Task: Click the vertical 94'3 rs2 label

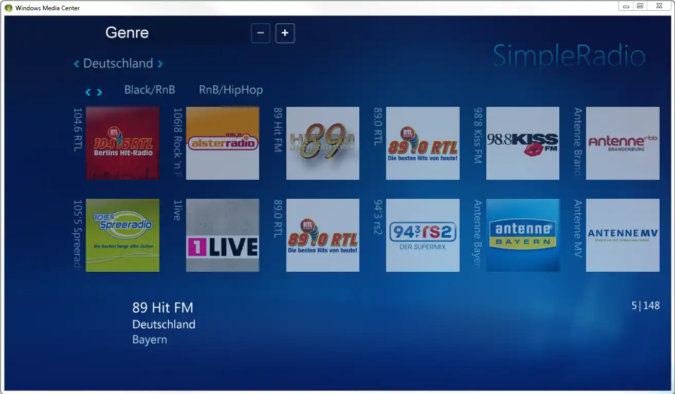Action: [x=378, y=217]
